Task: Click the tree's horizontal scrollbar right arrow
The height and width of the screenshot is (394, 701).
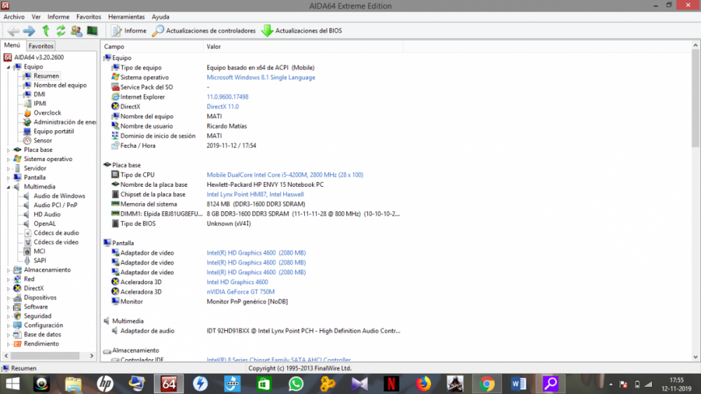Action: tap(92, 356)
